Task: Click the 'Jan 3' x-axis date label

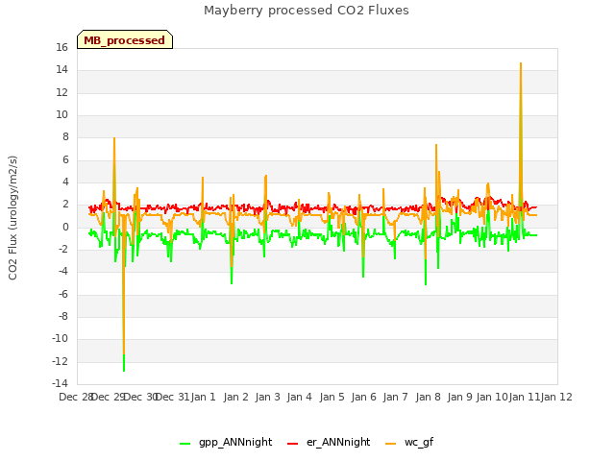Action: 267,397
